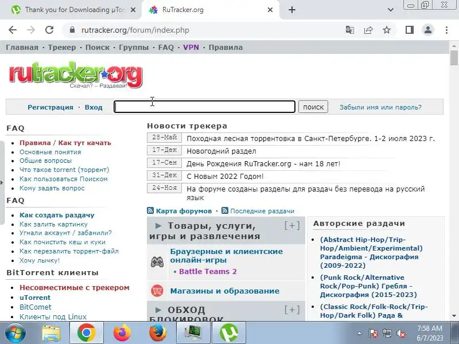Click the browser forward arrow
459x344 pixels.
(x=31, y=30)
